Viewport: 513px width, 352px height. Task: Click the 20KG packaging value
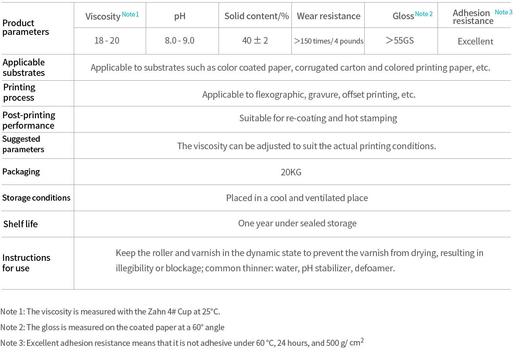[x=291, y=172]
